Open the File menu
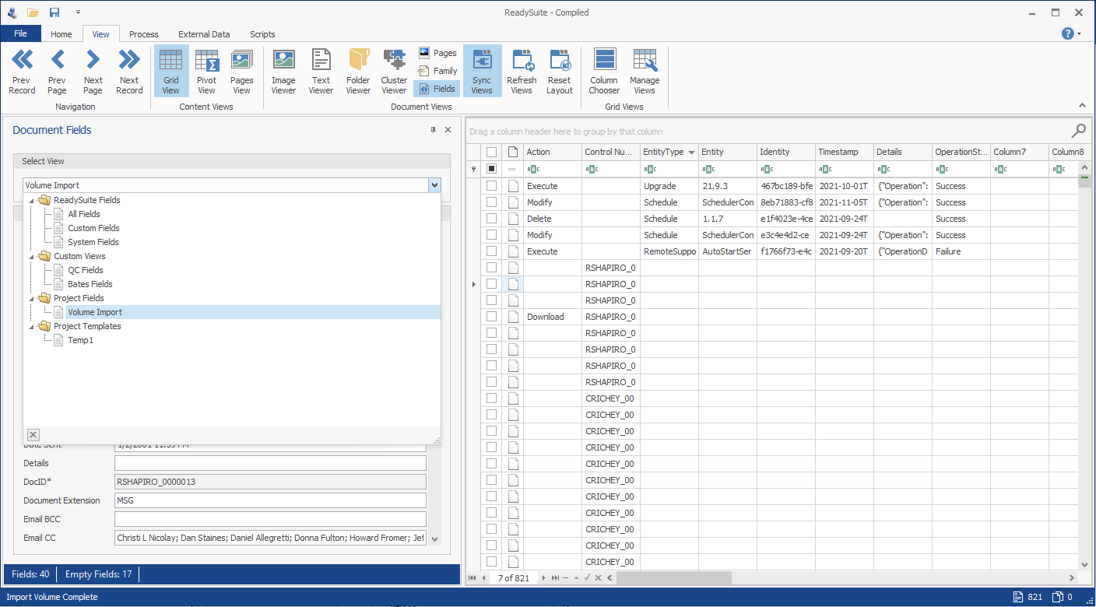1096x607 pixels. [x=20, y=33]
